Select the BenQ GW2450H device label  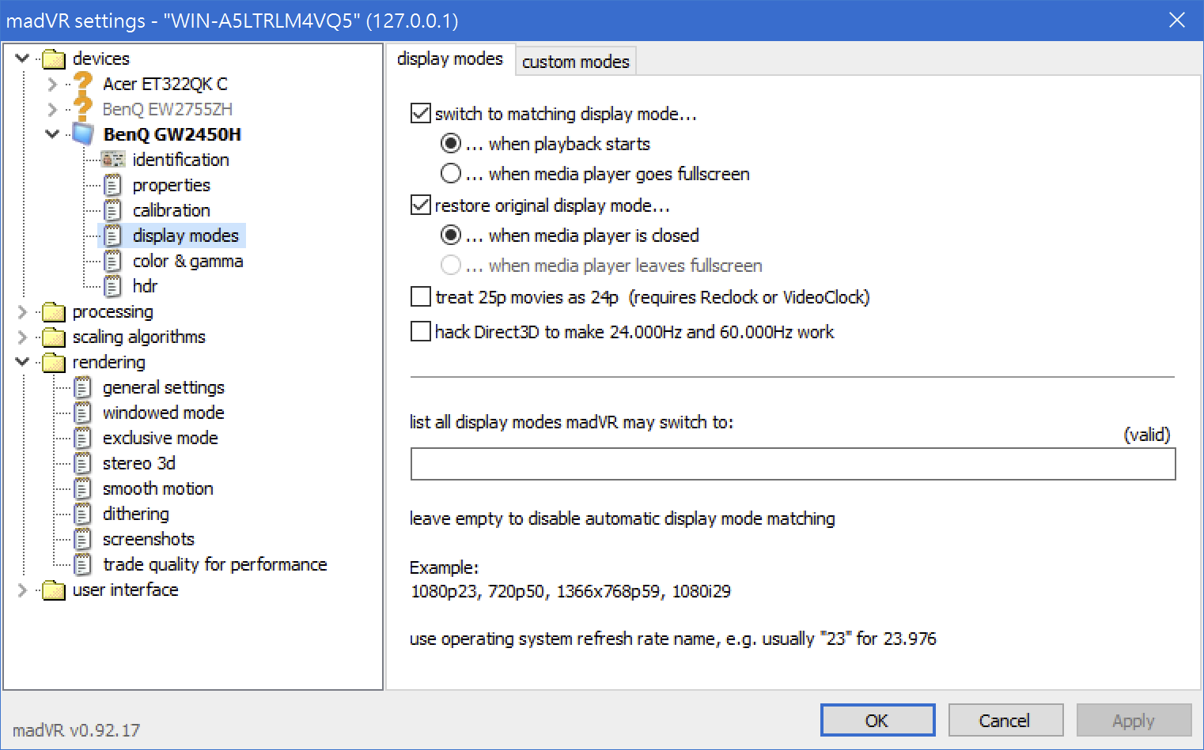(x=172, y=134)
